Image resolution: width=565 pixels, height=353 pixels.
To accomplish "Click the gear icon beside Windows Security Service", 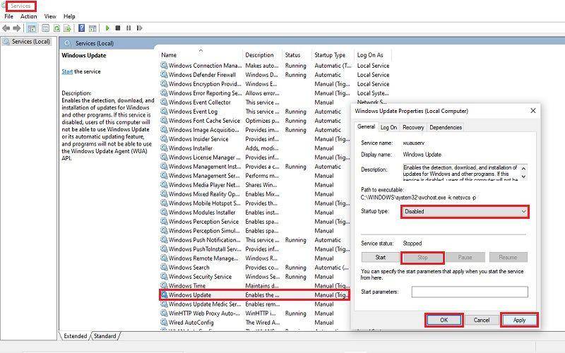I will point(164,276).
